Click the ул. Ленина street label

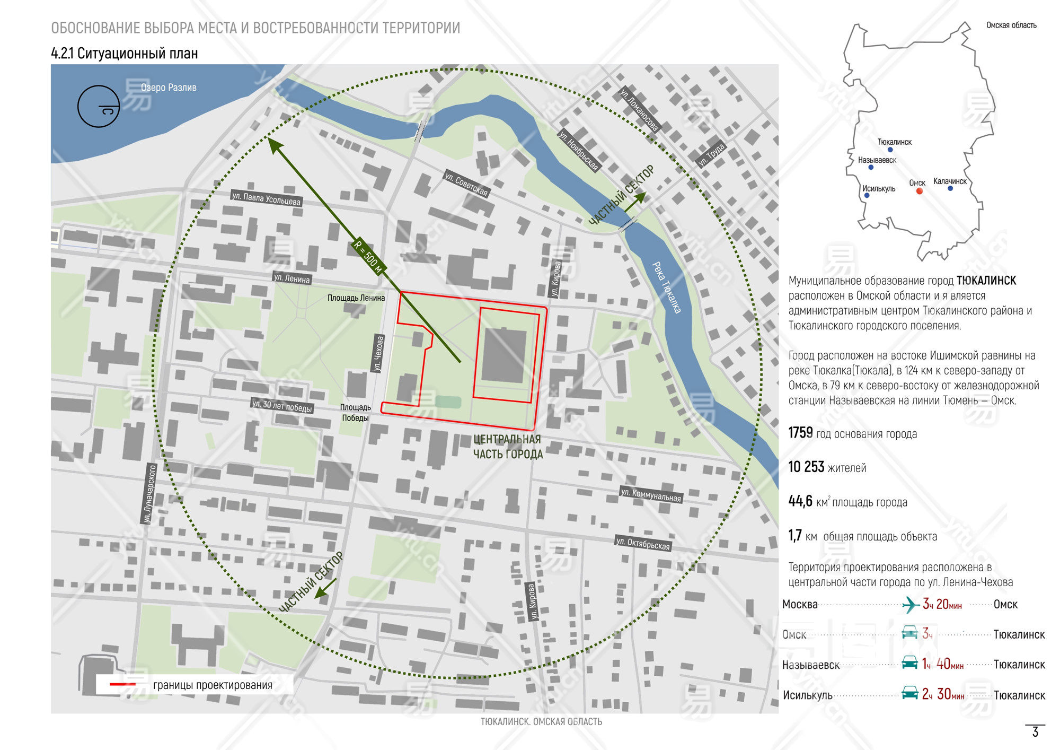click(x=292, y=278)
